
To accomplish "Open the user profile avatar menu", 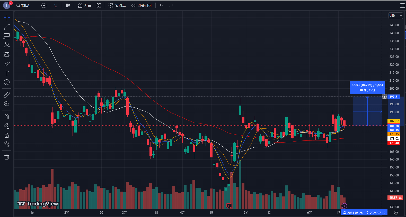I will [x=7, y=5].
